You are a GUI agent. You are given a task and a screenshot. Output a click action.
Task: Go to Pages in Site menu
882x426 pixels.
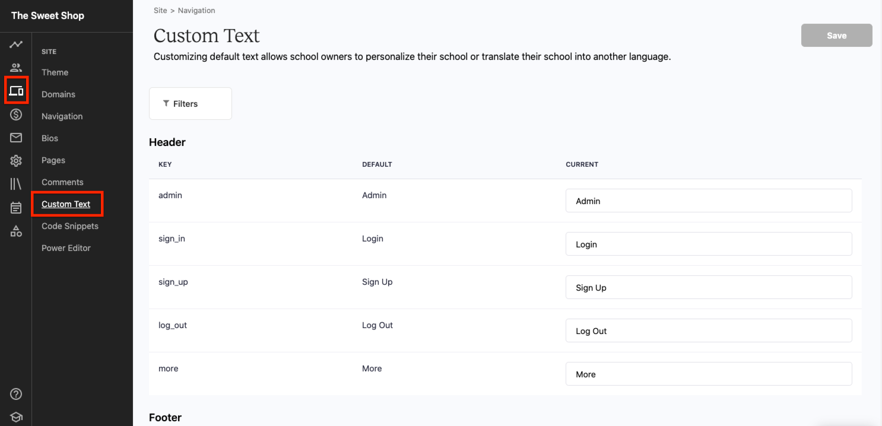(53, 160)
